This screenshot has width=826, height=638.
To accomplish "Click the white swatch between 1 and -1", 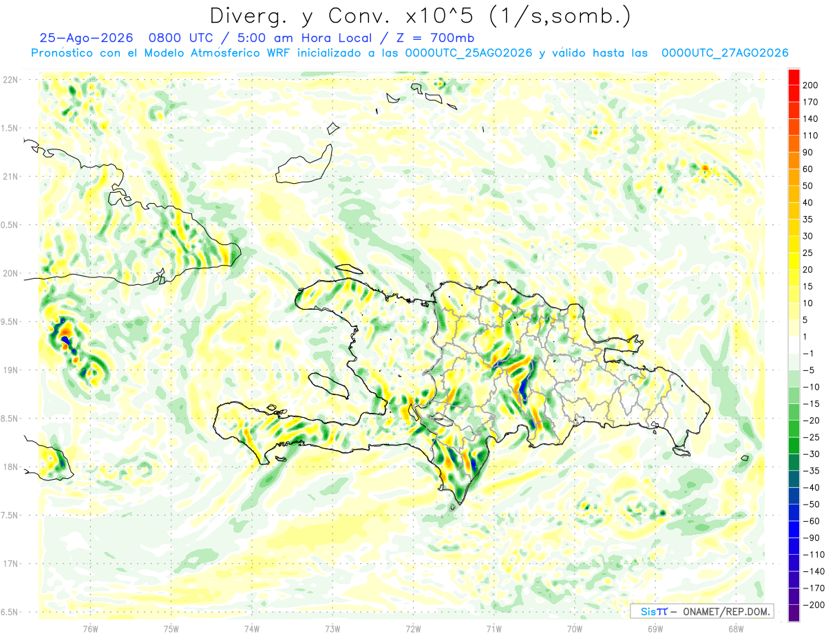I will [794, 345].
